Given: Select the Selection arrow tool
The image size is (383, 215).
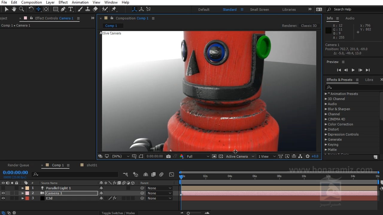Looking at the screenshot, I should (x=7, y=9).
